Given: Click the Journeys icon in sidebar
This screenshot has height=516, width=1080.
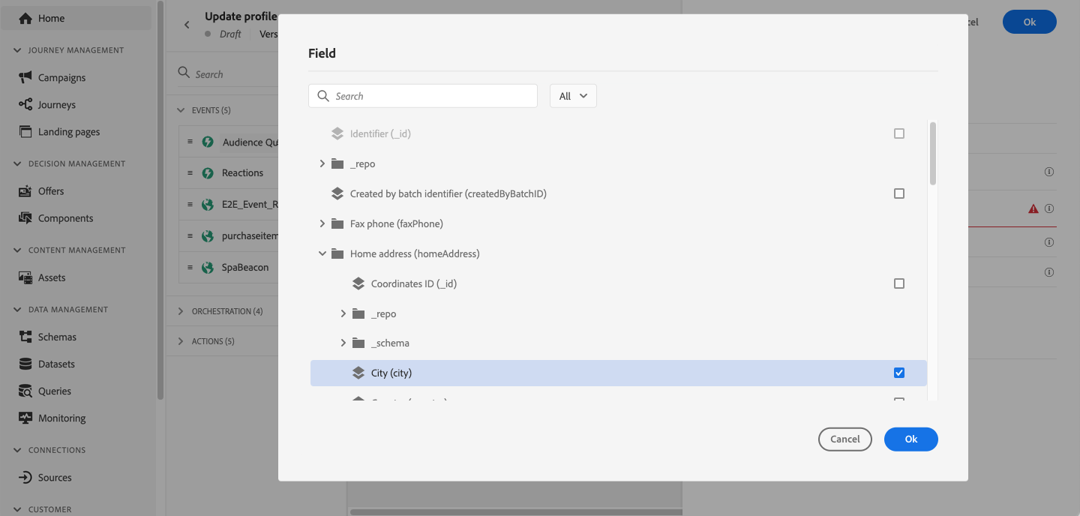Looking at the screenshot, I should click(x=25, y=104).
